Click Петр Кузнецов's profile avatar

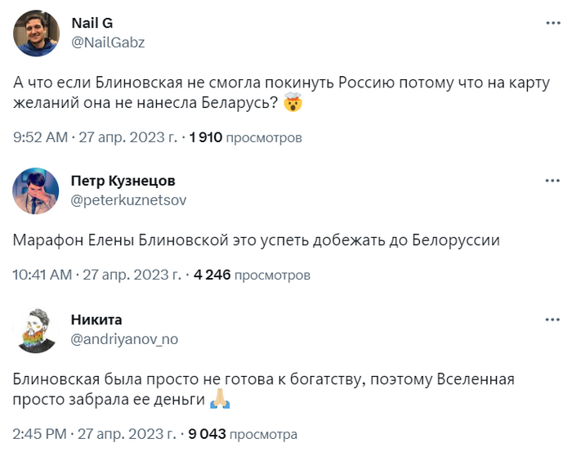pos(35,190)
